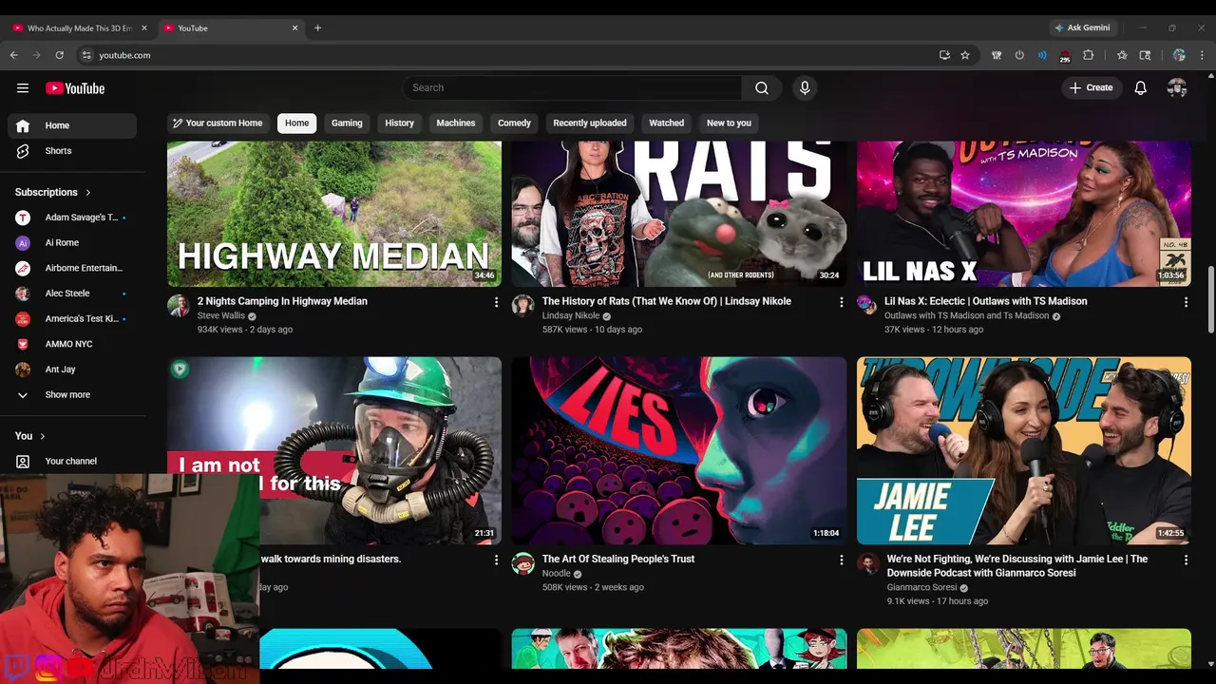Select the Home filter chip
The width and height of the screenshot is (1216, 684).
pyautogui.click(x=297, y=123)
